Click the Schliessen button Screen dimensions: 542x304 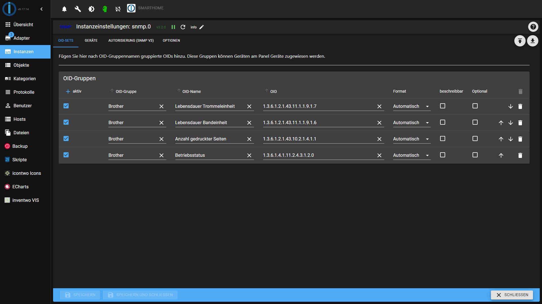[512, 295]
